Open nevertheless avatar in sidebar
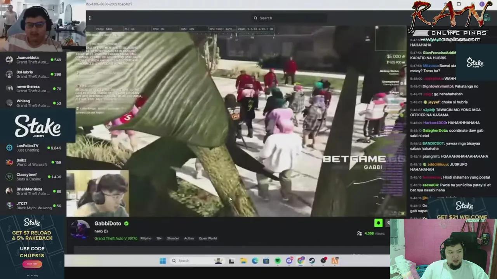 point(9,88)
